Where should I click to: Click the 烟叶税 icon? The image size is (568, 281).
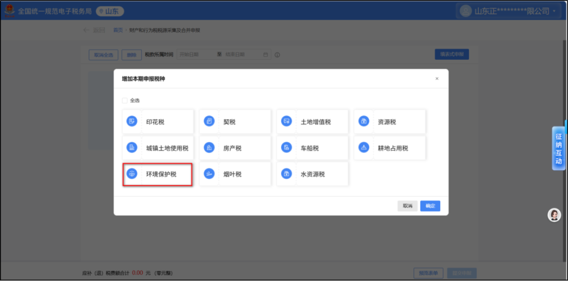[209, 174]
